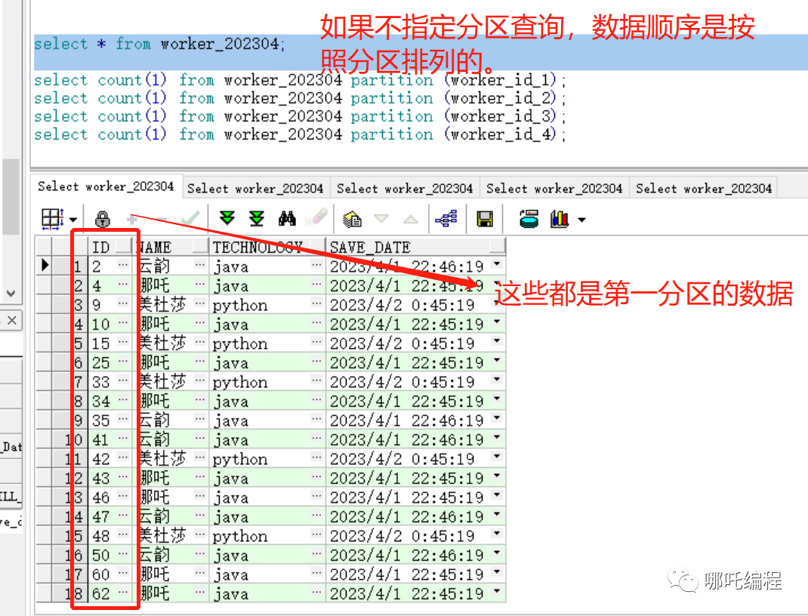808x616 pixels.
Task: Open Query by Example binoculars icon
Action: pos(287,219)
